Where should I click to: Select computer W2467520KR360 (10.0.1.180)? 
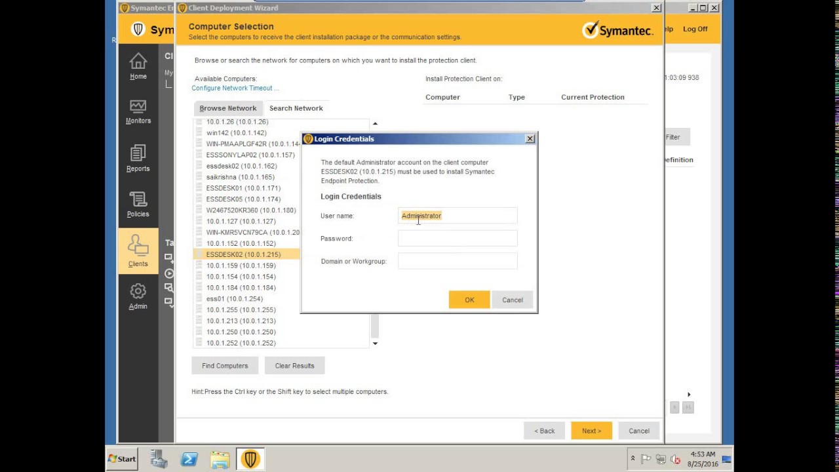(x=251, y=210)
